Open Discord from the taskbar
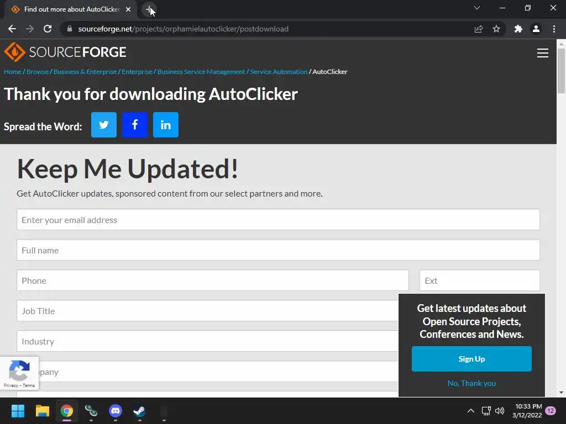Image resolution: width=566 pixels, height=424 pixels. 116,411
